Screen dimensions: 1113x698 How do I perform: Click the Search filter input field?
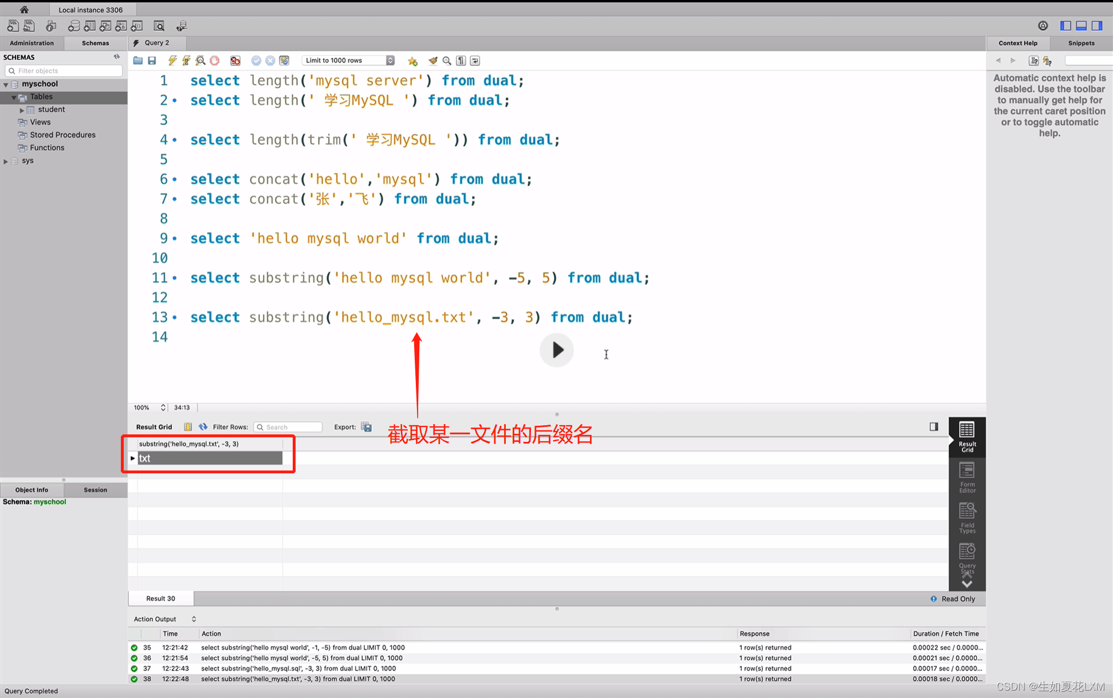287,426
